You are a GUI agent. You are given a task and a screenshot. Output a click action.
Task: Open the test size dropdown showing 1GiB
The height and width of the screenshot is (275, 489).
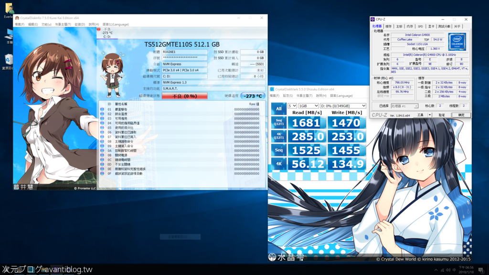pos(308,106)
